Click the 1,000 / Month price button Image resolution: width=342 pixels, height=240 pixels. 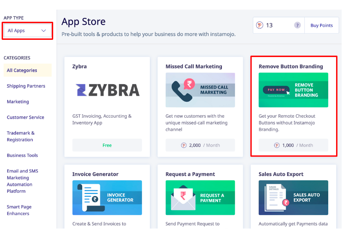click(x=293, y=145)
